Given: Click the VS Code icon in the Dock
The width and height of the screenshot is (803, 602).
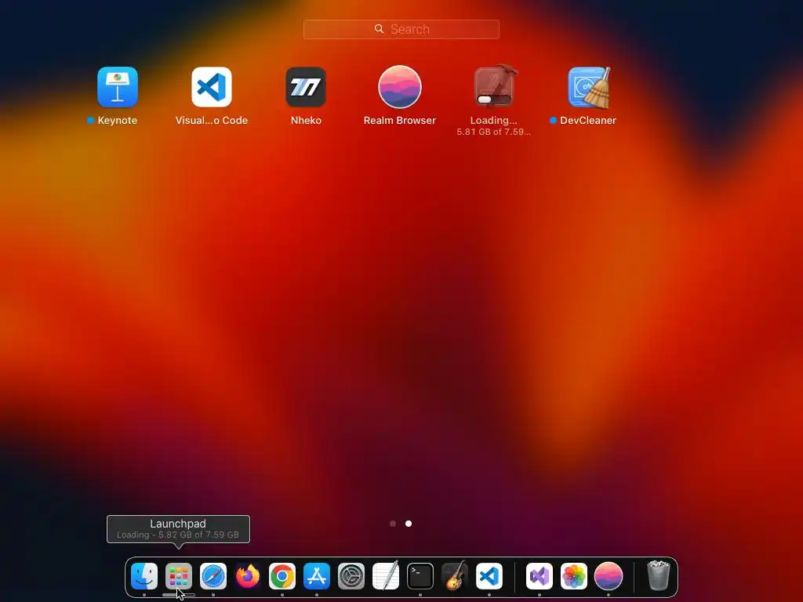Looking at the screenshot, I should (x=489, y=576).
